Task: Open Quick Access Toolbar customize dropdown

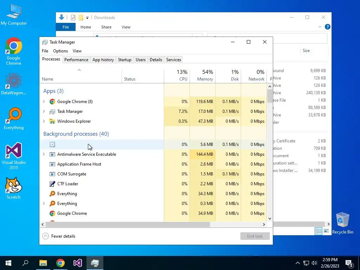Action: point(87,18)
